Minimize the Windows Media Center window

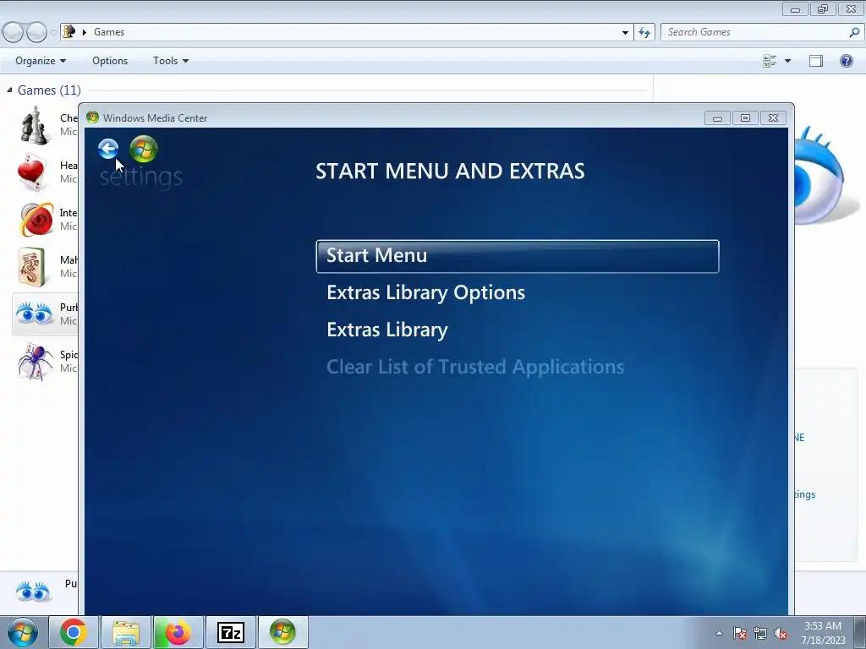tap(717, 118)
